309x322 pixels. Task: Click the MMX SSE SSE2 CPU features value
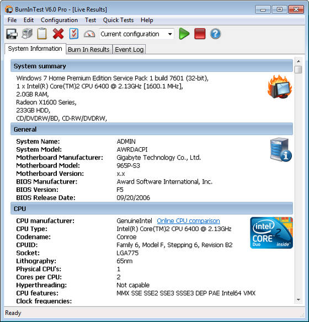186,293
